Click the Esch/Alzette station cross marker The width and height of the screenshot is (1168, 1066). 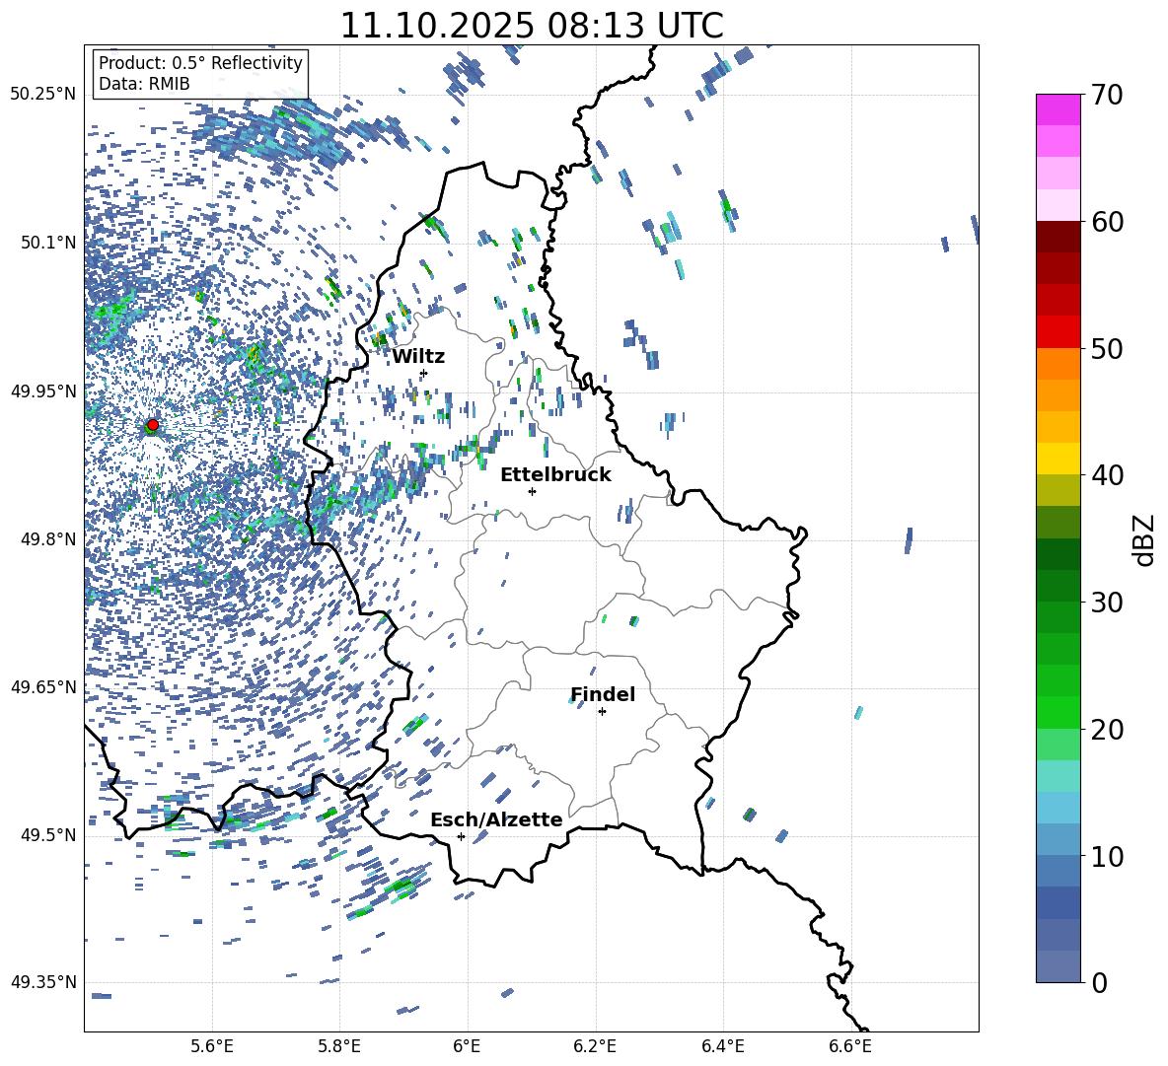(x=461, y=836)
